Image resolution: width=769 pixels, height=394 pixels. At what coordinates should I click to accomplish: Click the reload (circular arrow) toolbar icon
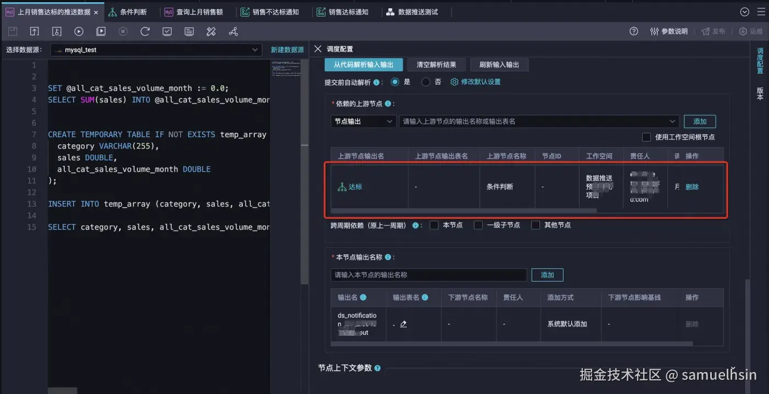pos(145,32)
